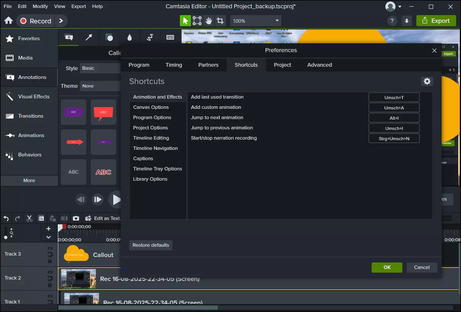The height and width of the screenshot is (312, 461).
Task: Take a snapshot with the camera icon
Action: (76, 218)
